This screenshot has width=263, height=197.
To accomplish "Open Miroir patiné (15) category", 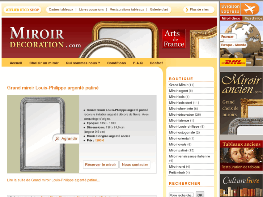I will pos(182,150).
